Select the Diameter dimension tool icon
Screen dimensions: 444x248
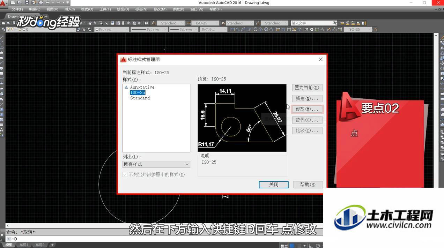click(266, 29)
